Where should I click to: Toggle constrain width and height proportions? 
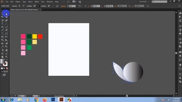coord(129,6)
